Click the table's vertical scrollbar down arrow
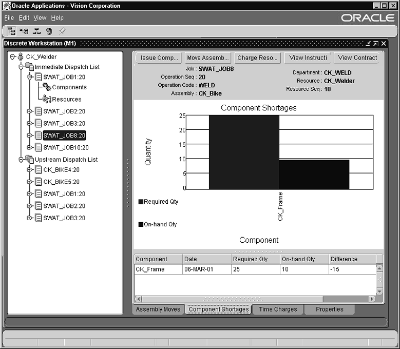The width and height of the screenshot is (400, 349). (379, 292)
